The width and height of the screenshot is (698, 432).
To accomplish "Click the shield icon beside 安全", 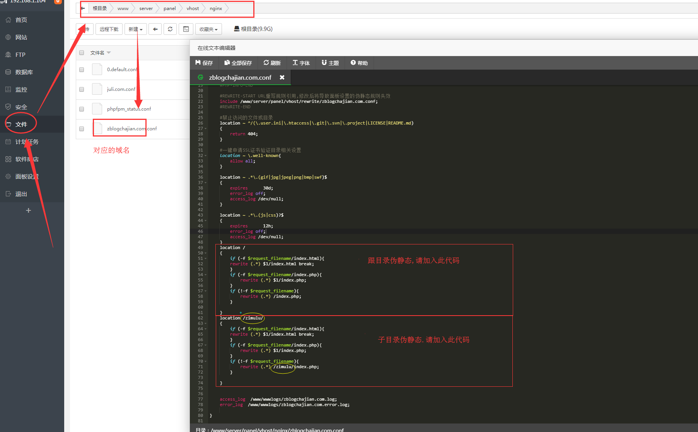I will 8,107.
